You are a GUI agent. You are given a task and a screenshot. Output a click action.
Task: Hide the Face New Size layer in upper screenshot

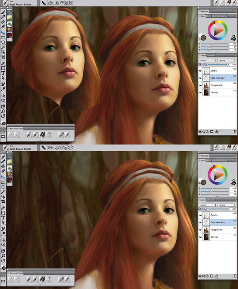[200, 78]
